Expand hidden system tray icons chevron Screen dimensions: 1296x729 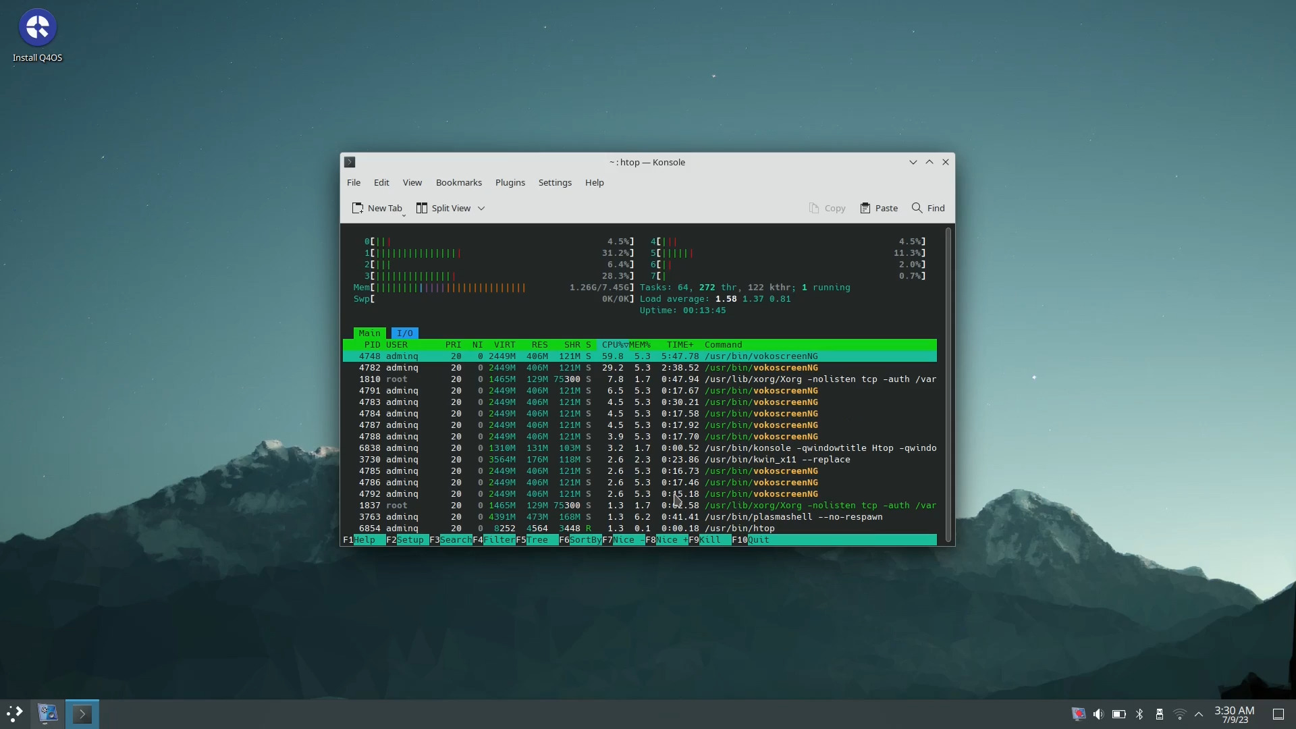(1199, 713)
